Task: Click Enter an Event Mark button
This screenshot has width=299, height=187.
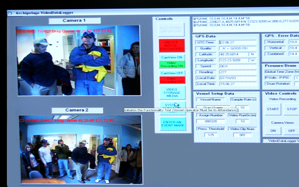Action: (173, 124)
